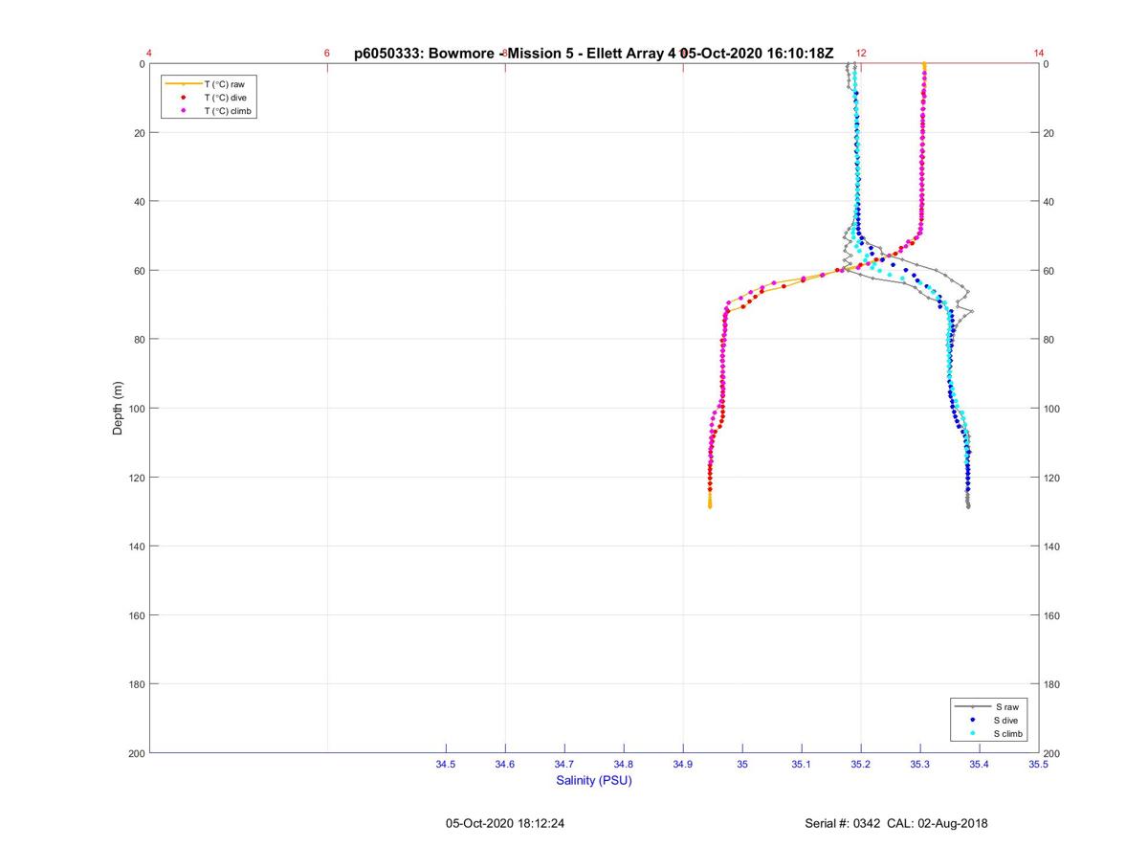
Task: Click the gray line sample for S raw
Action: click(973, 706)
